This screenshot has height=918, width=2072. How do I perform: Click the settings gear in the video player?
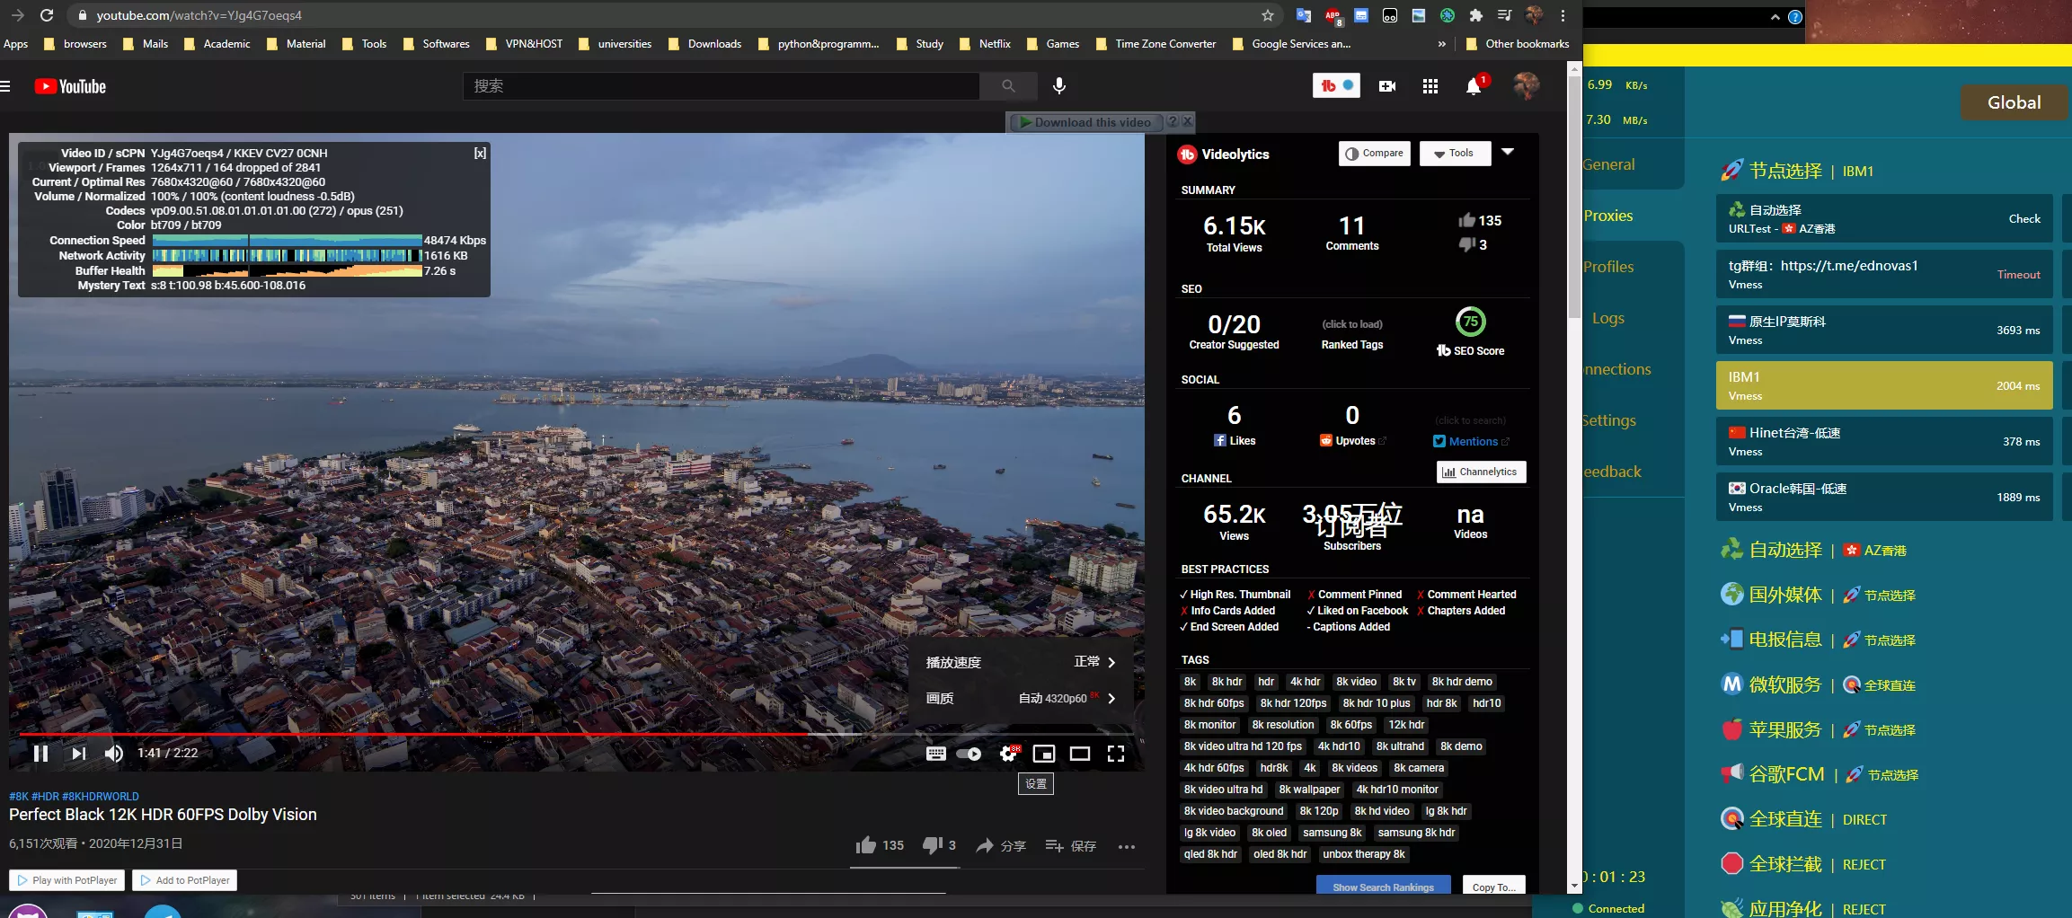coord(1008,754)
